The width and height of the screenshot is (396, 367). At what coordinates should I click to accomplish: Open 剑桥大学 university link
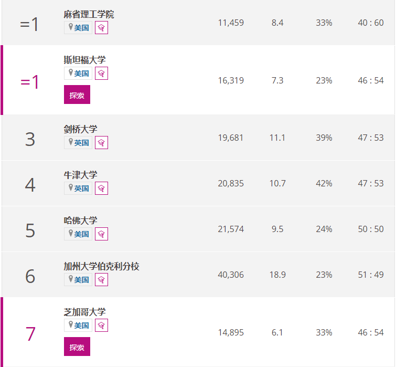point(80,129)
